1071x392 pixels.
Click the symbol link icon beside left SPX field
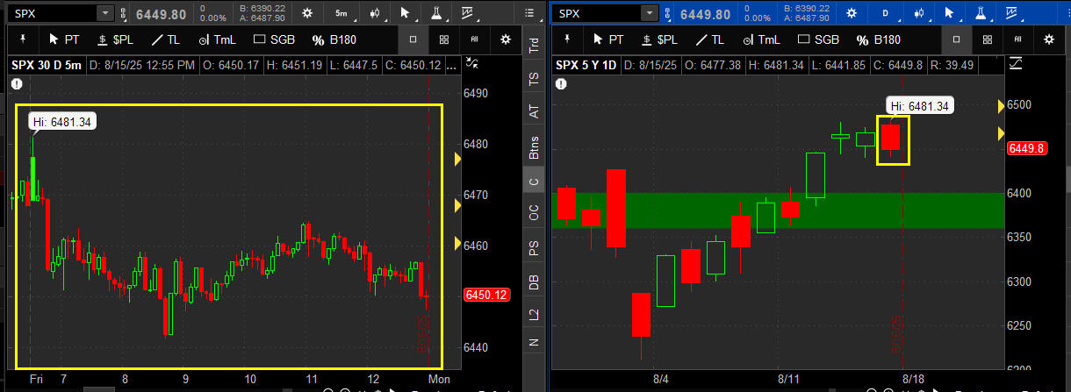[x=124, y=13]
